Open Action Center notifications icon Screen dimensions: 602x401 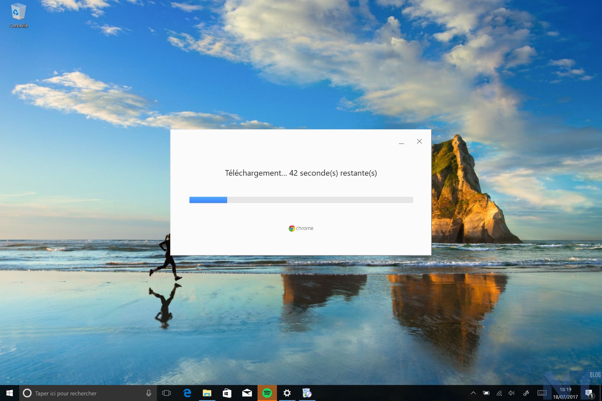tap(589, 393)
